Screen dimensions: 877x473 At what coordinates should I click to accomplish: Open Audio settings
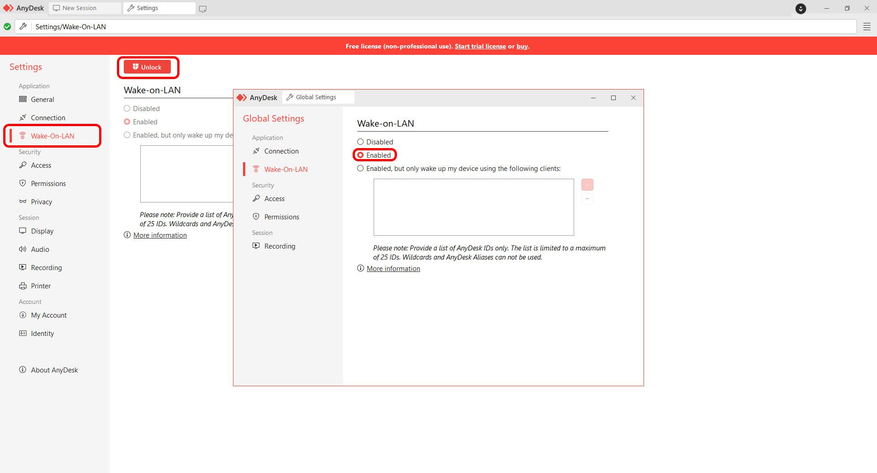(x=40, y=249)
